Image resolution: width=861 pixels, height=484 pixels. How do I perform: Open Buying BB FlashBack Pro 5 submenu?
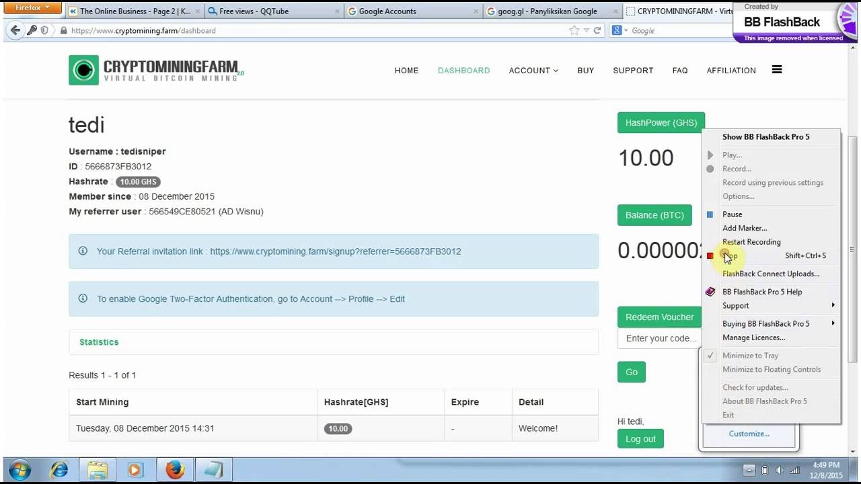[x=772, y=323]
